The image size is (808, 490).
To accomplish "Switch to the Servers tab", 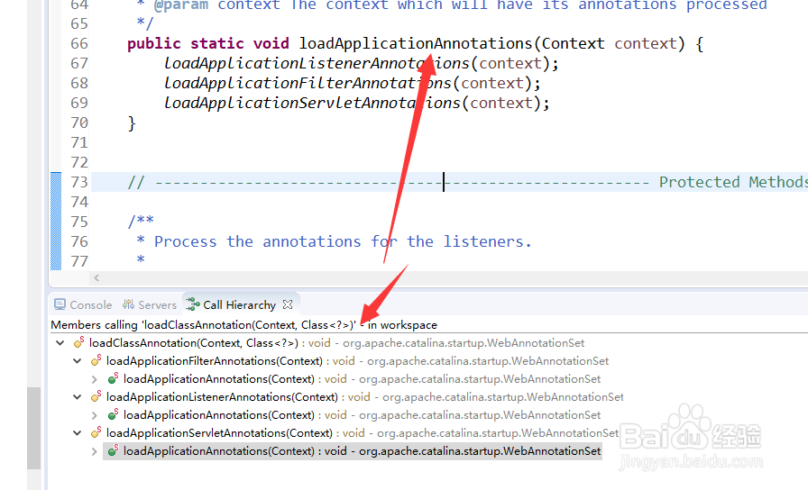I will (x=150, y=304).
